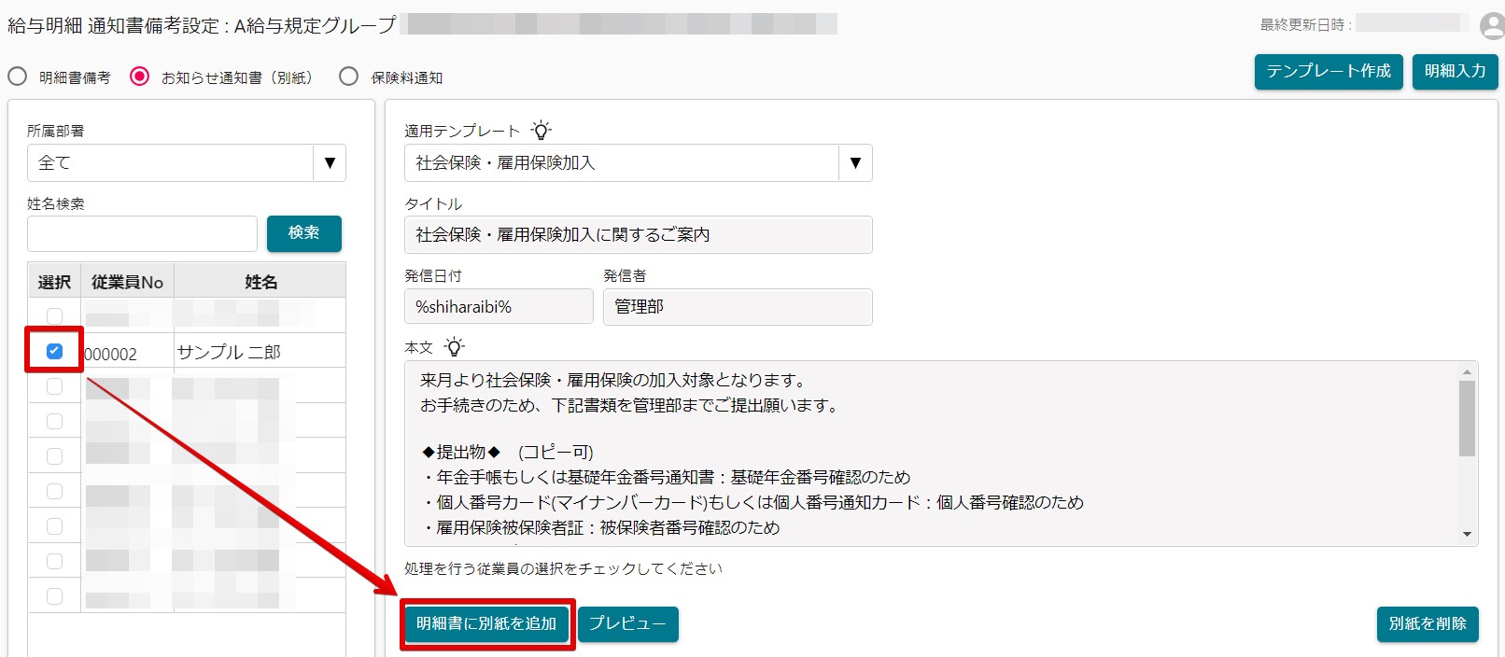Screen dimensions: 1505x657
Task: Click the 別紙を削除 button
Action: 1428,624
